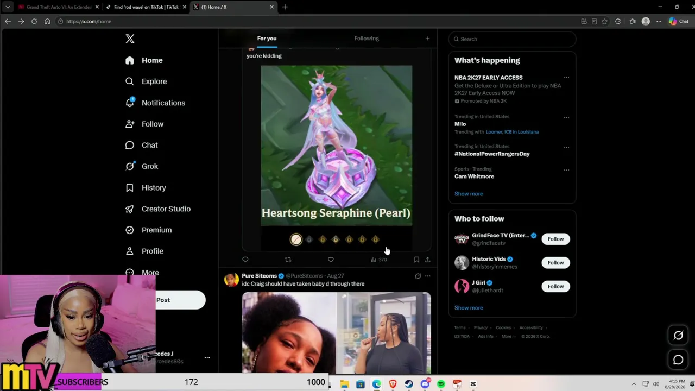
Task: Open Discord from the taskbar
Action: (425, 384)
